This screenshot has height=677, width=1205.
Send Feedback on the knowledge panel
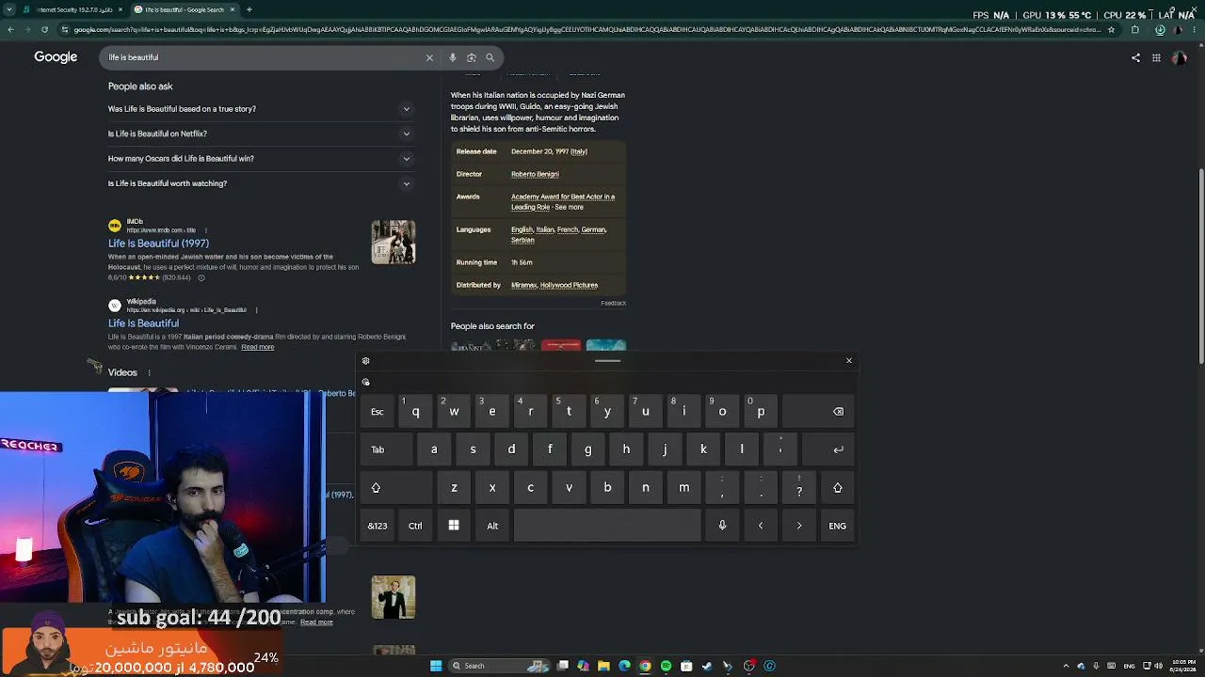(613, 303)
